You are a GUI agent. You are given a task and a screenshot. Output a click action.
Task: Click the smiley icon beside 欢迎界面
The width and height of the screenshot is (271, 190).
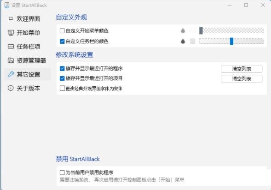click(x=11, y=18)
